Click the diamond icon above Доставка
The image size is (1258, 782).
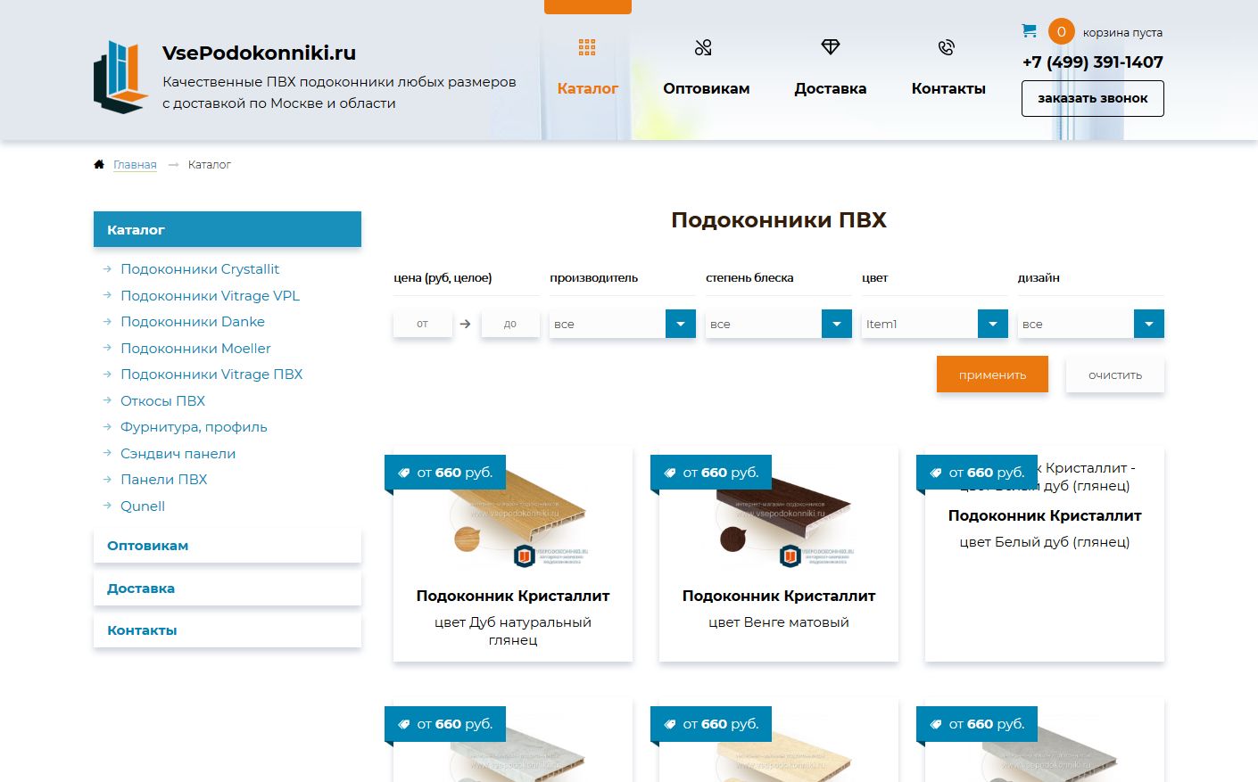point(831,46)
